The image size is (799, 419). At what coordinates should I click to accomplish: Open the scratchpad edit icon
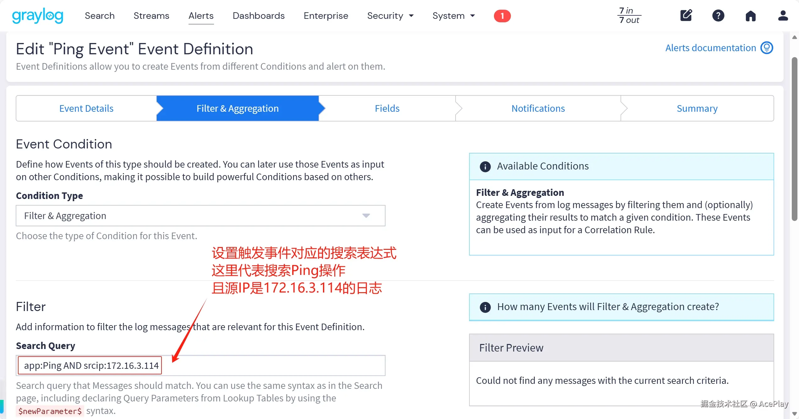(x=686, y=15)
